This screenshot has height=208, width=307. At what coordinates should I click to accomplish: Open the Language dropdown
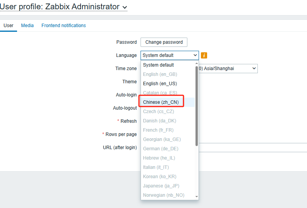[169, 55]
